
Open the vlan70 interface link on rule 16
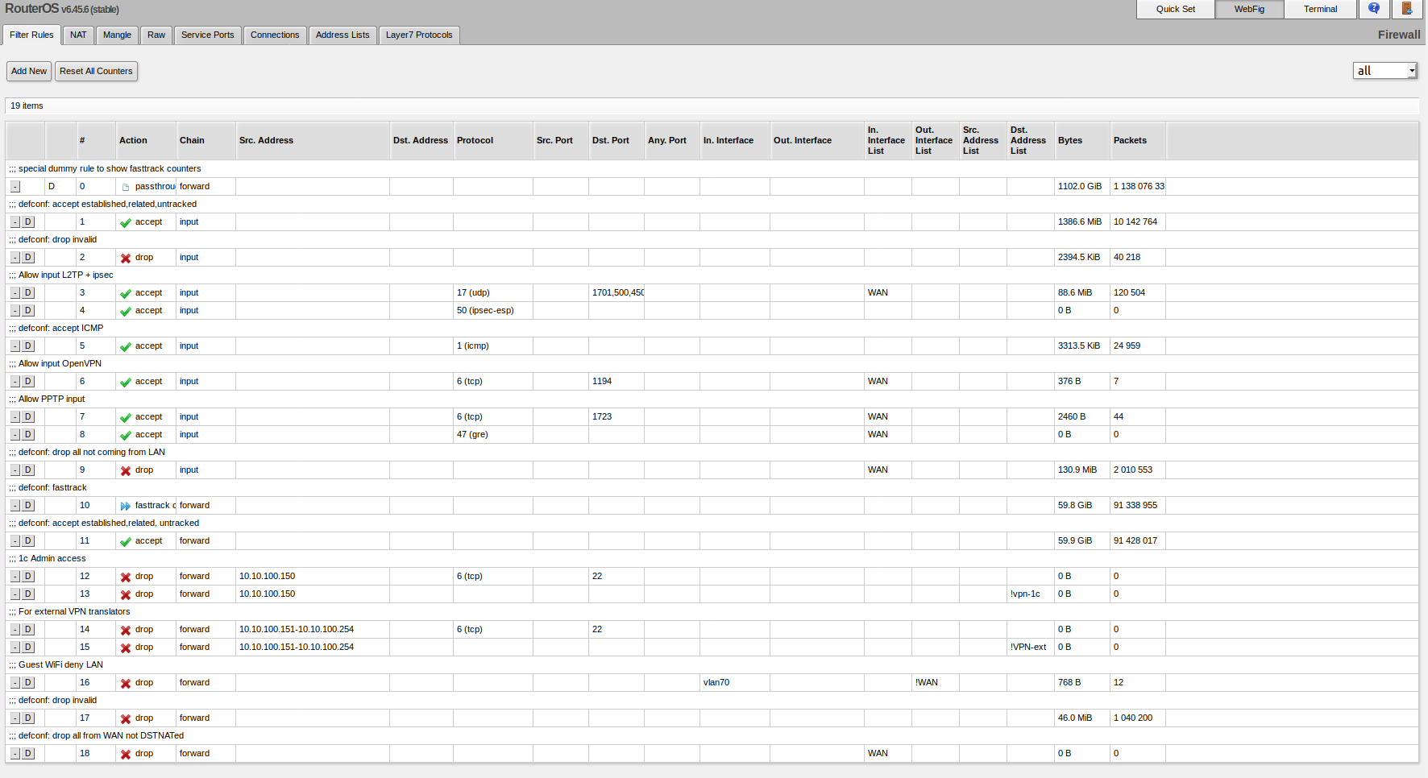coord(716,682)
